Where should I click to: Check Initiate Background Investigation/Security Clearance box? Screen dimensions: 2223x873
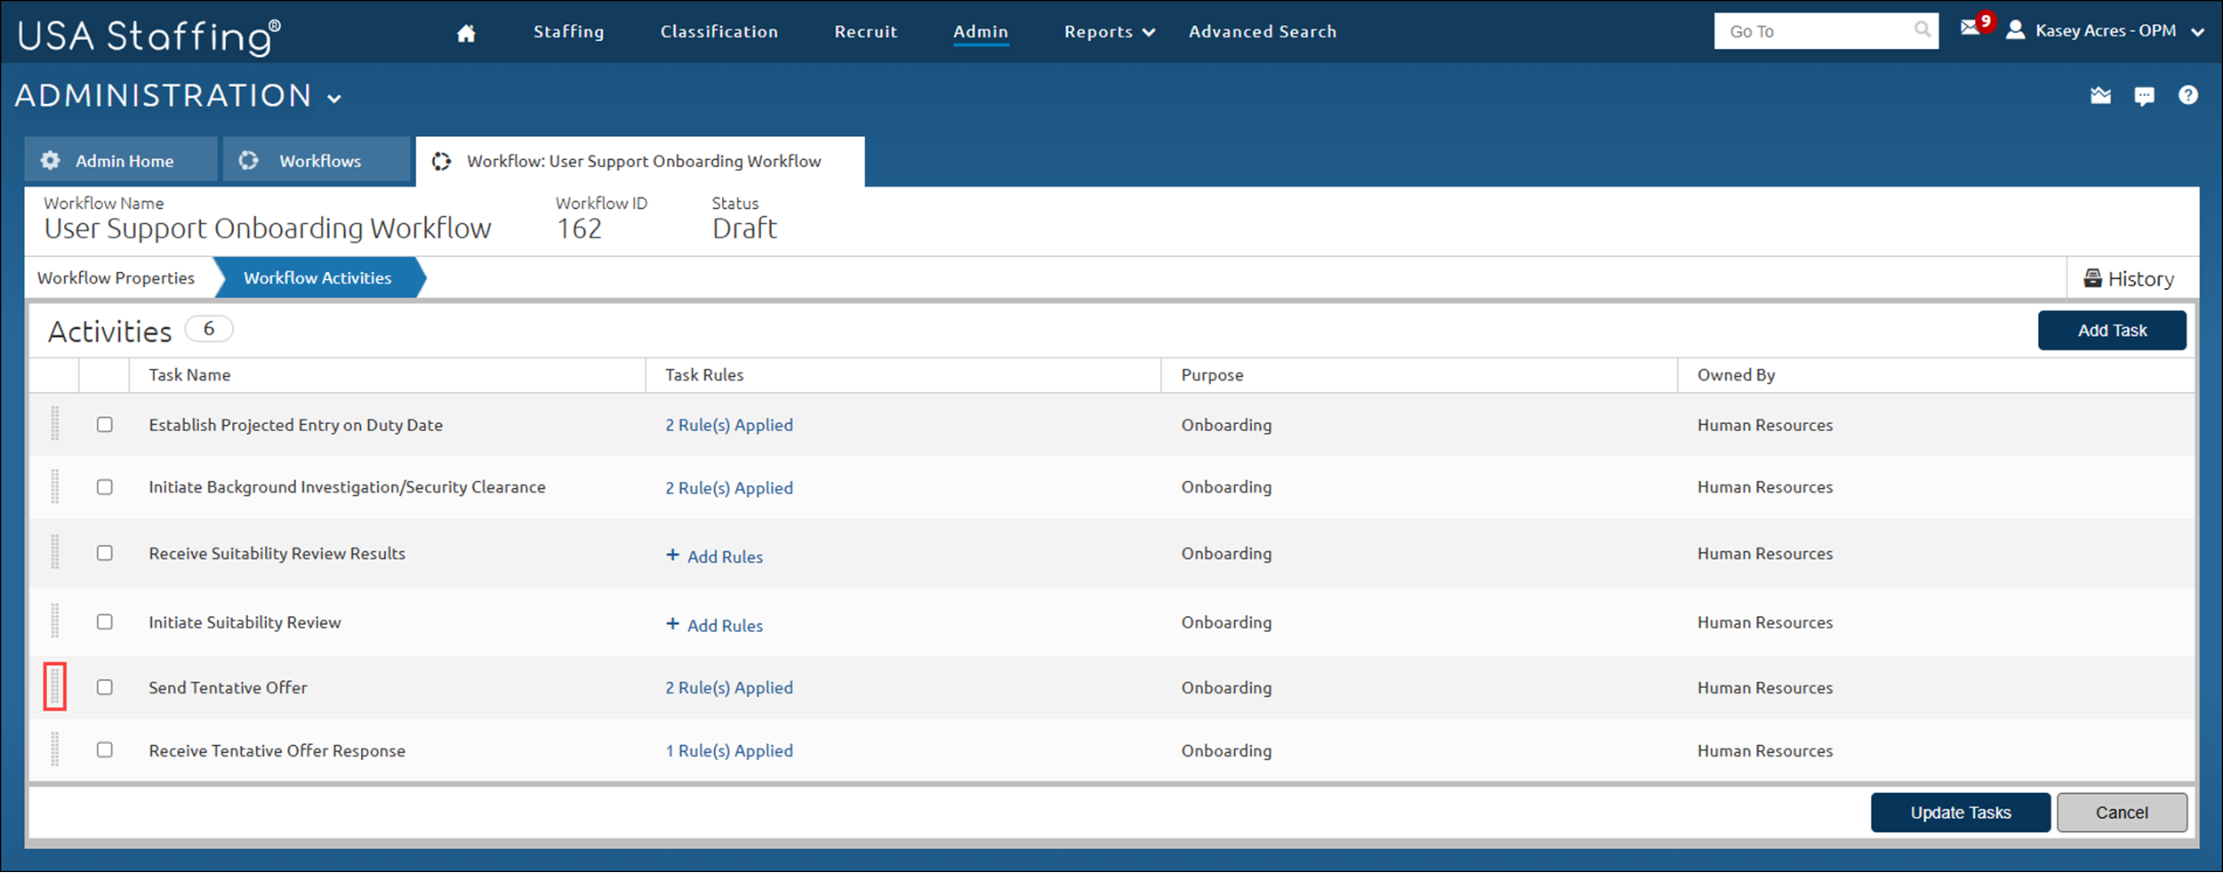tap(105, 487)
